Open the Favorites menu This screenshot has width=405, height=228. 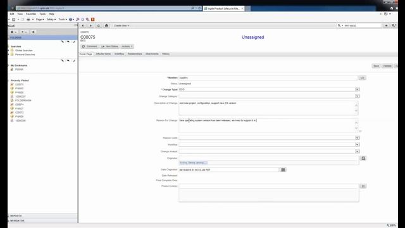[31, 14]
